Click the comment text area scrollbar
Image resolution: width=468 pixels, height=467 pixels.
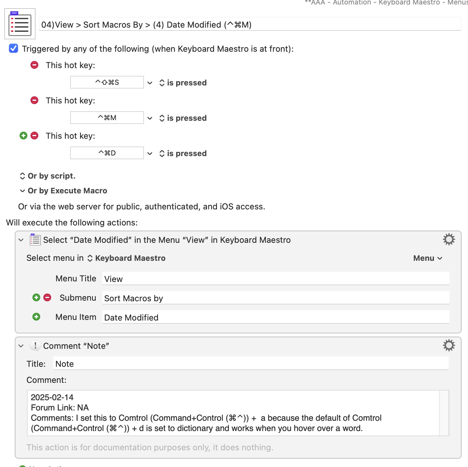[444, 413]
